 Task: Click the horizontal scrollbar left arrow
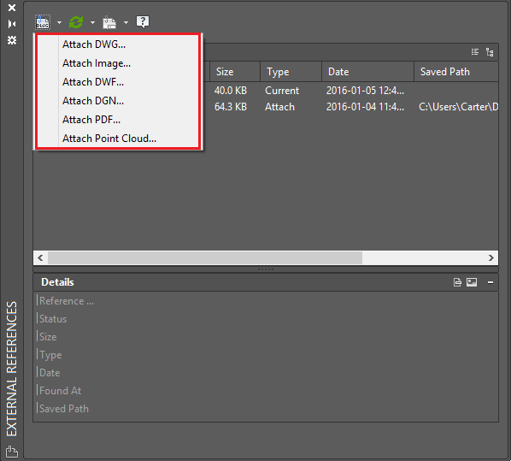click(40, 257)
